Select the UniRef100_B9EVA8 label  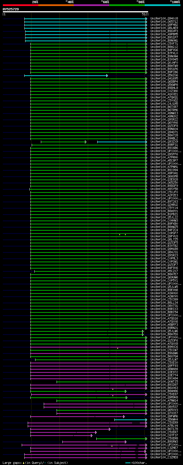click(164, 290)
